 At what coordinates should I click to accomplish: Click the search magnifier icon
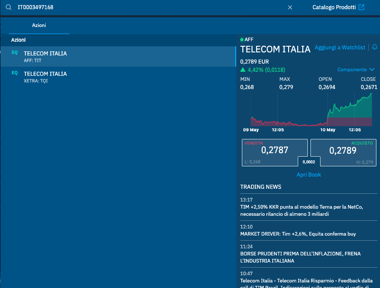[x=8, y=8]
